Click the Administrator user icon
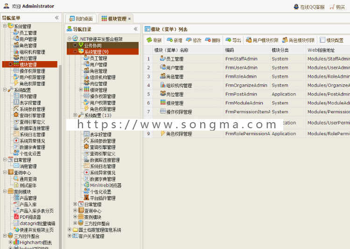Image resolution: width=350 pixels, height=249 pixels. [7, 6]
